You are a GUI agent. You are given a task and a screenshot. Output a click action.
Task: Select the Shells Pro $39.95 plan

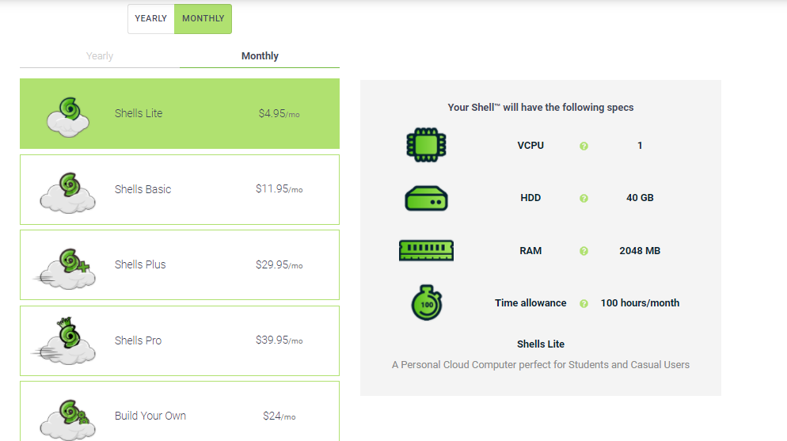(180, 340)
